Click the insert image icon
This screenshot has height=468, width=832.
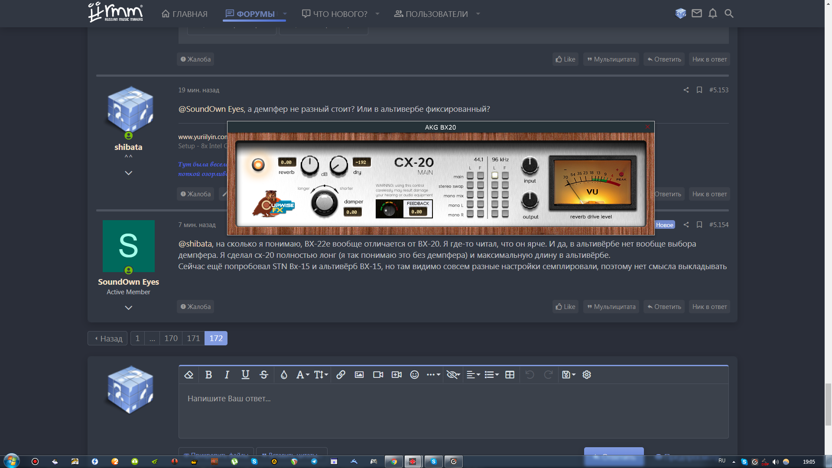point(359,375)
